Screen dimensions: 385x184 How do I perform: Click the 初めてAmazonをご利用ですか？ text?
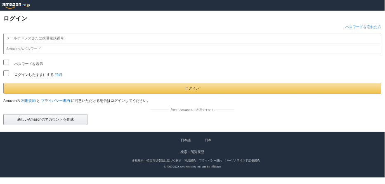(192, 110)
